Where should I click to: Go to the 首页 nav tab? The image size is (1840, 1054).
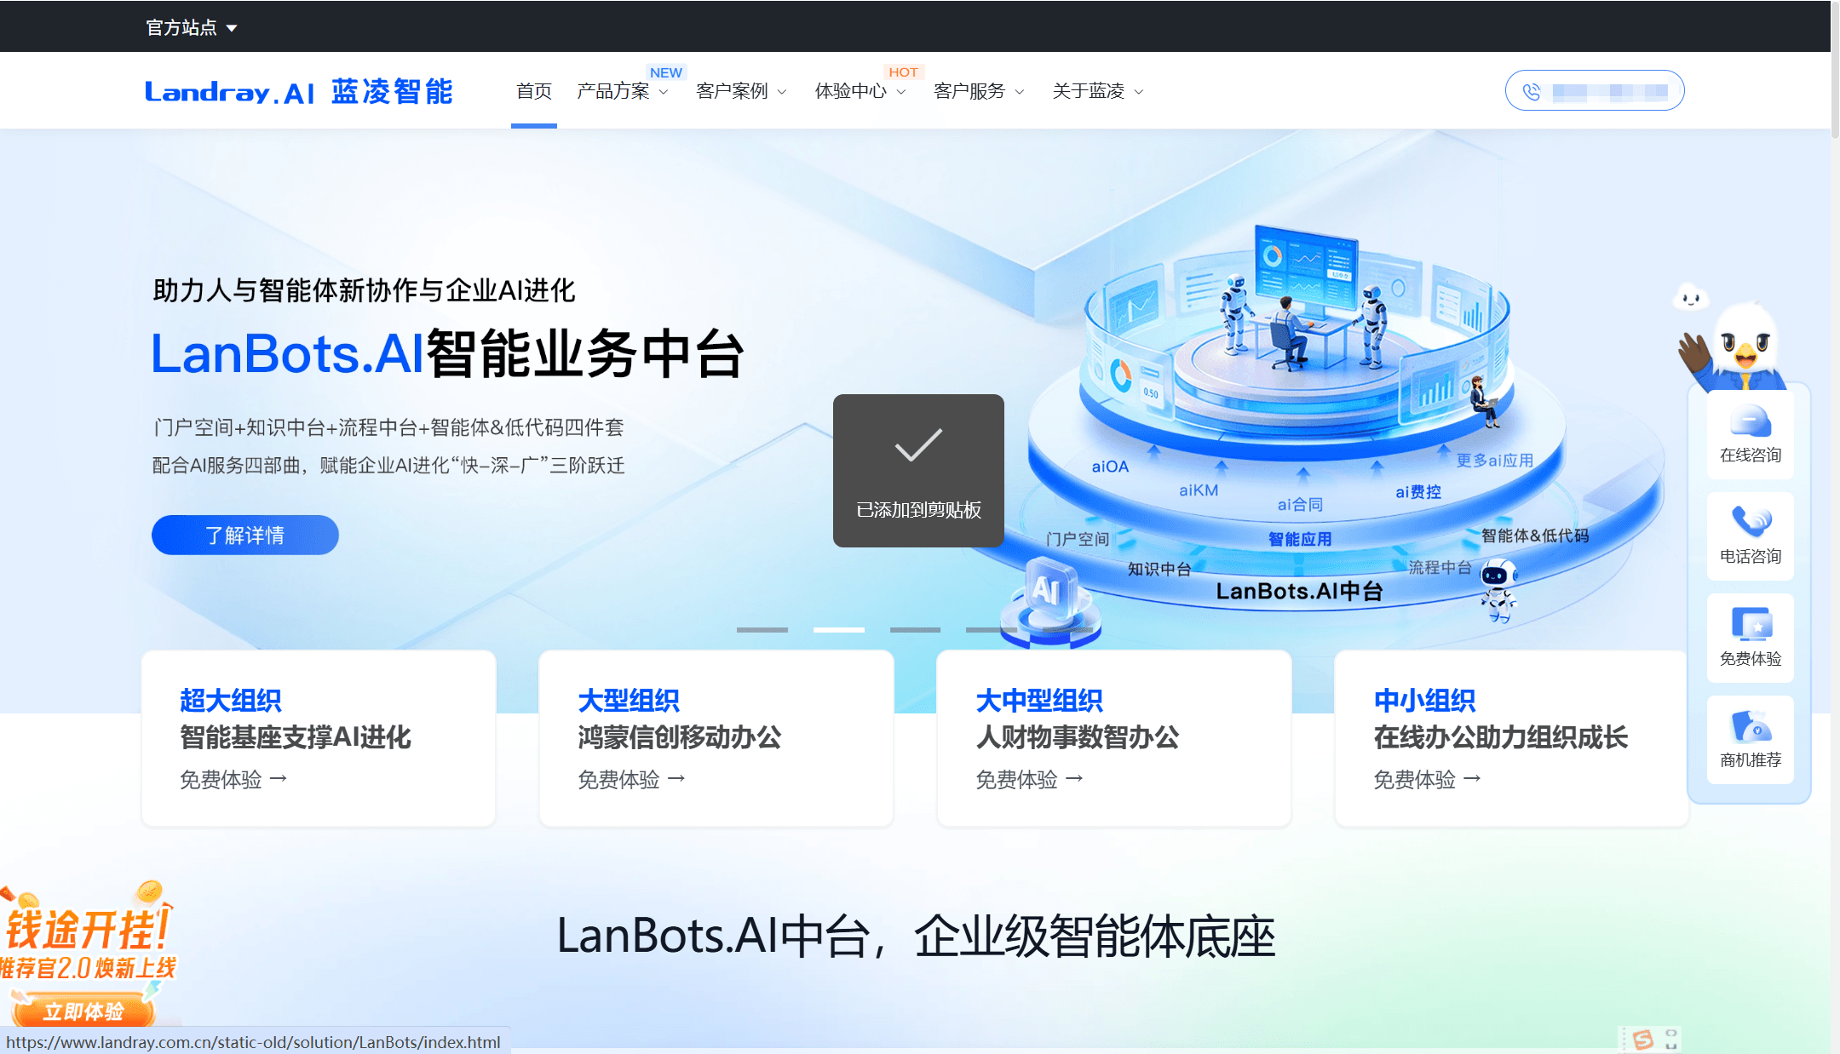[x=534, y=91]
